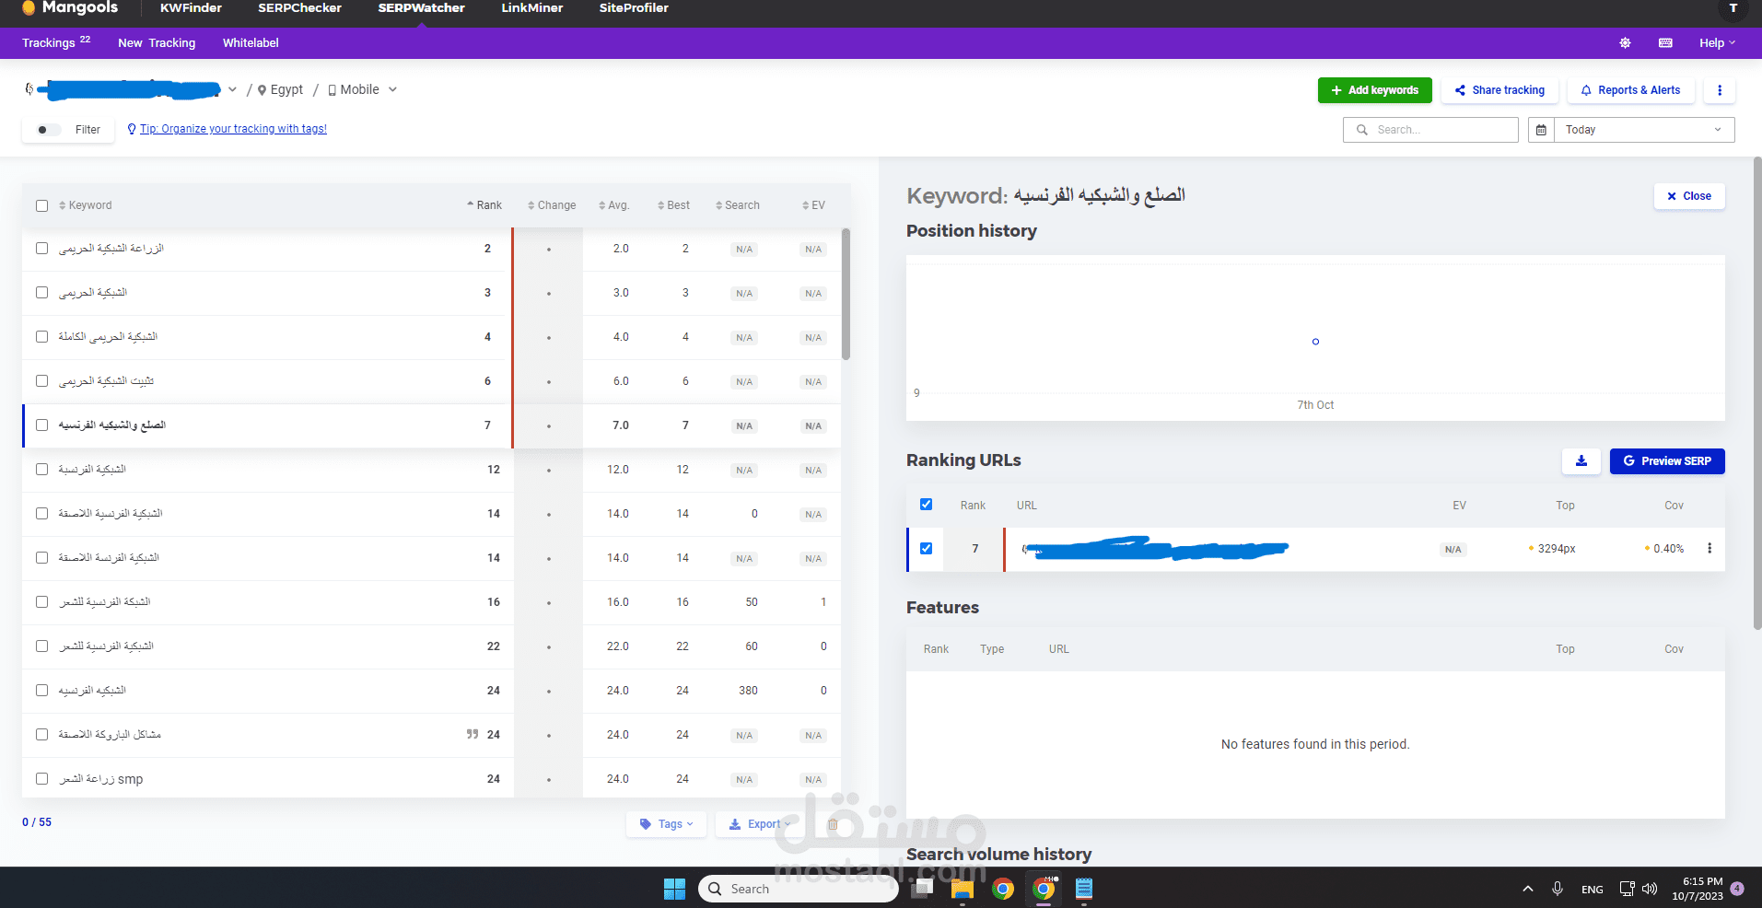Expand the tracked domain dropdown
The height and width of the screenshot is (908, 1762).
tap(232, 89)
